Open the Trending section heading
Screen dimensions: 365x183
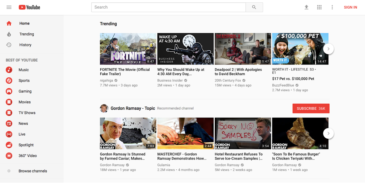(x=108, y=24)
